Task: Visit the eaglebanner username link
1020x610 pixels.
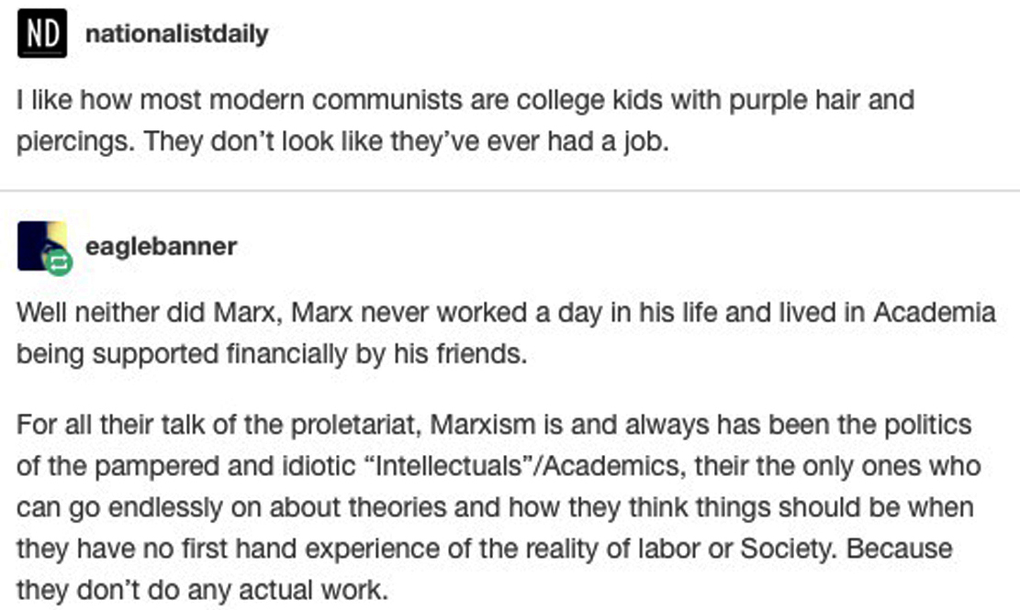Action: point(161,246)
